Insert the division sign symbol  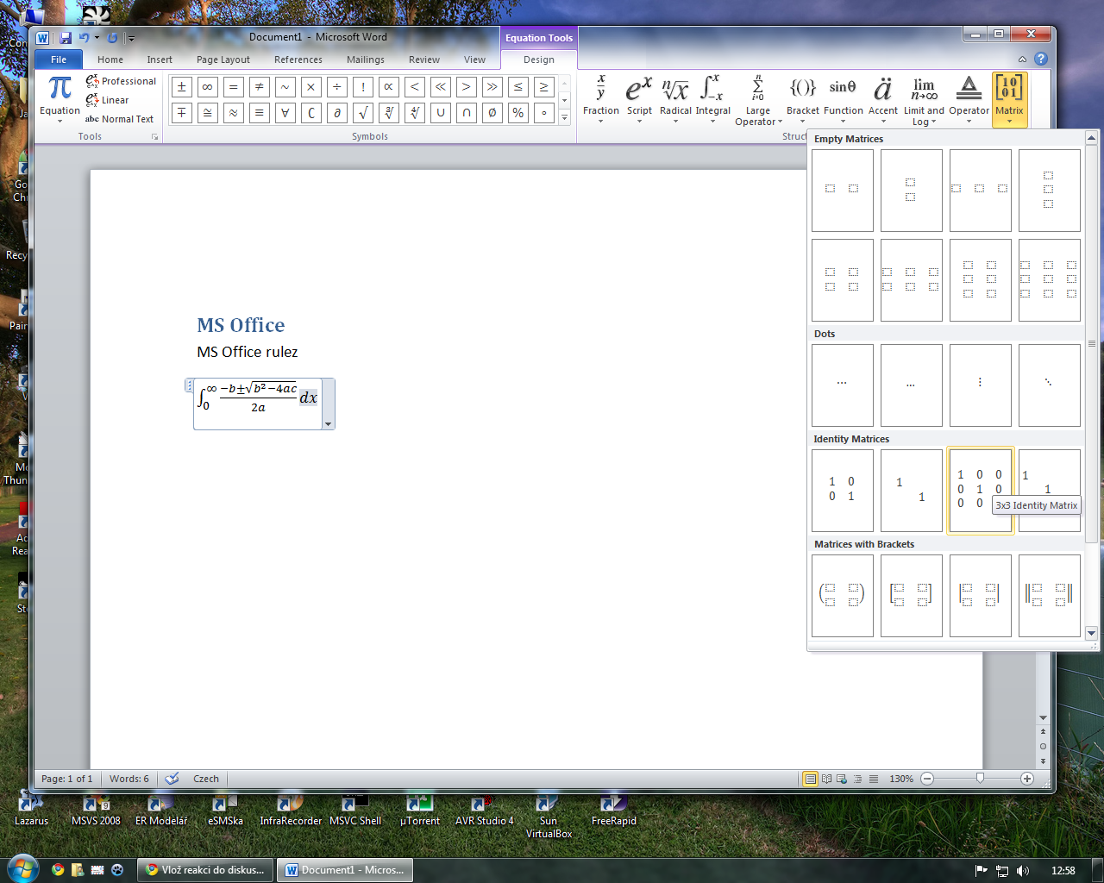[337, 87]
